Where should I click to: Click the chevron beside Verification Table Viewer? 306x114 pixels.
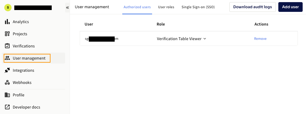[204, 39]
